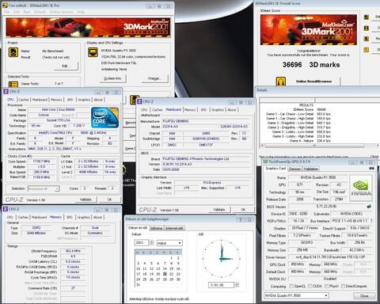This screenshot has width=380, height=304.
Task: Click the Edit... button in the Project section
Action: [66, 66]
